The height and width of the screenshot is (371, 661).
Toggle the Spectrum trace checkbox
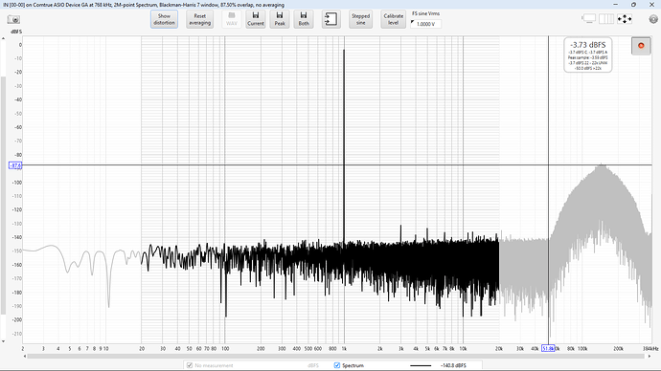[337, 365]
